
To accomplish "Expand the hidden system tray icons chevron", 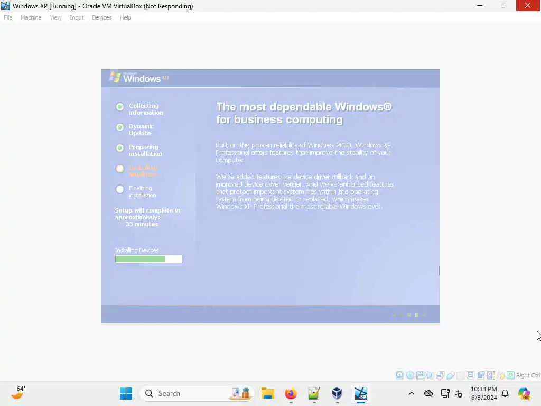I will click(x=411, y=393).
